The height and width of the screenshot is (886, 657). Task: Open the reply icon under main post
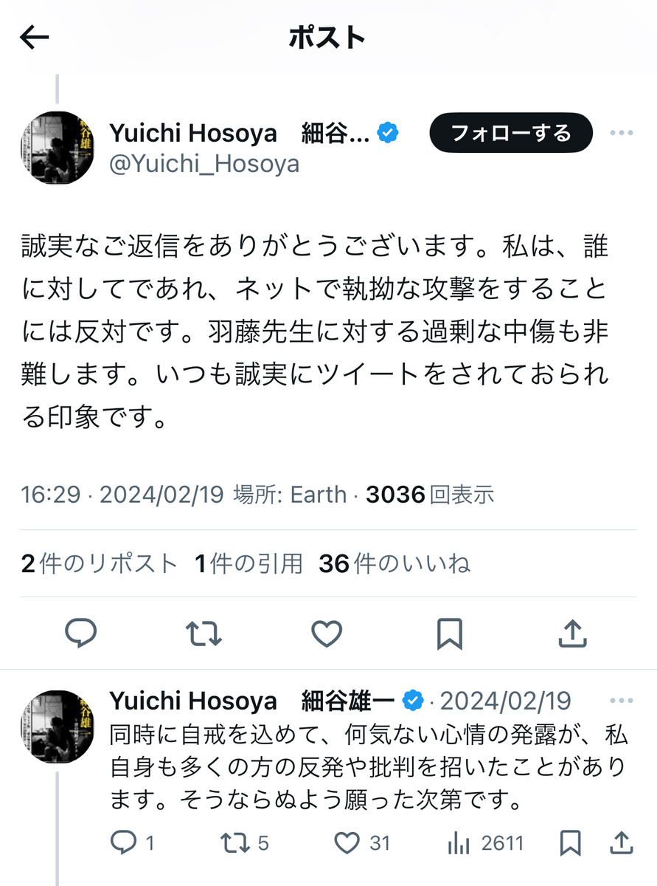[x=82, y=633]
